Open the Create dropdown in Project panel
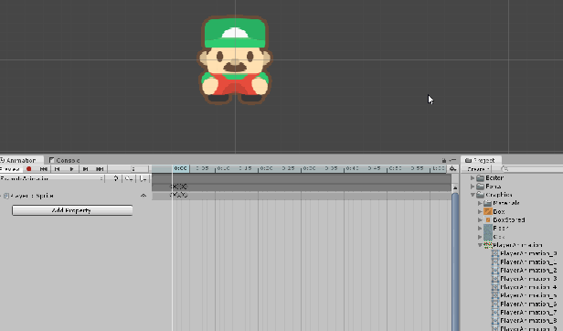This screenshot has height=331, width=563. [479, 169]
